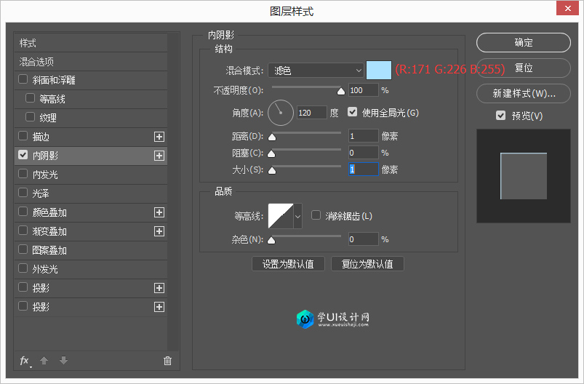584x384 pixels.
Task: Click the 设置为默认值 button
Action: (288, 264)
